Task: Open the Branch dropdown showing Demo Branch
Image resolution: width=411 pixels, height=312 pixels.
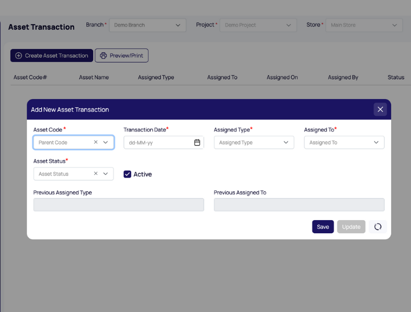Action: click(147, 25)
